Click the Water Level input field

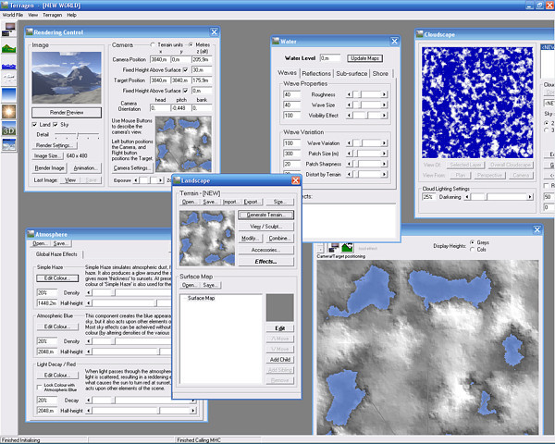coord(330,58)
